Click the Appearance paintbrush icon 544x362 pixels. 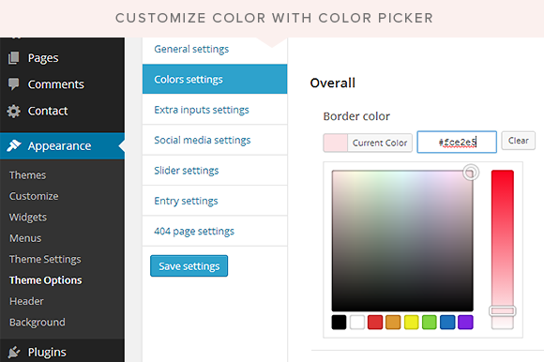point(14,145)
